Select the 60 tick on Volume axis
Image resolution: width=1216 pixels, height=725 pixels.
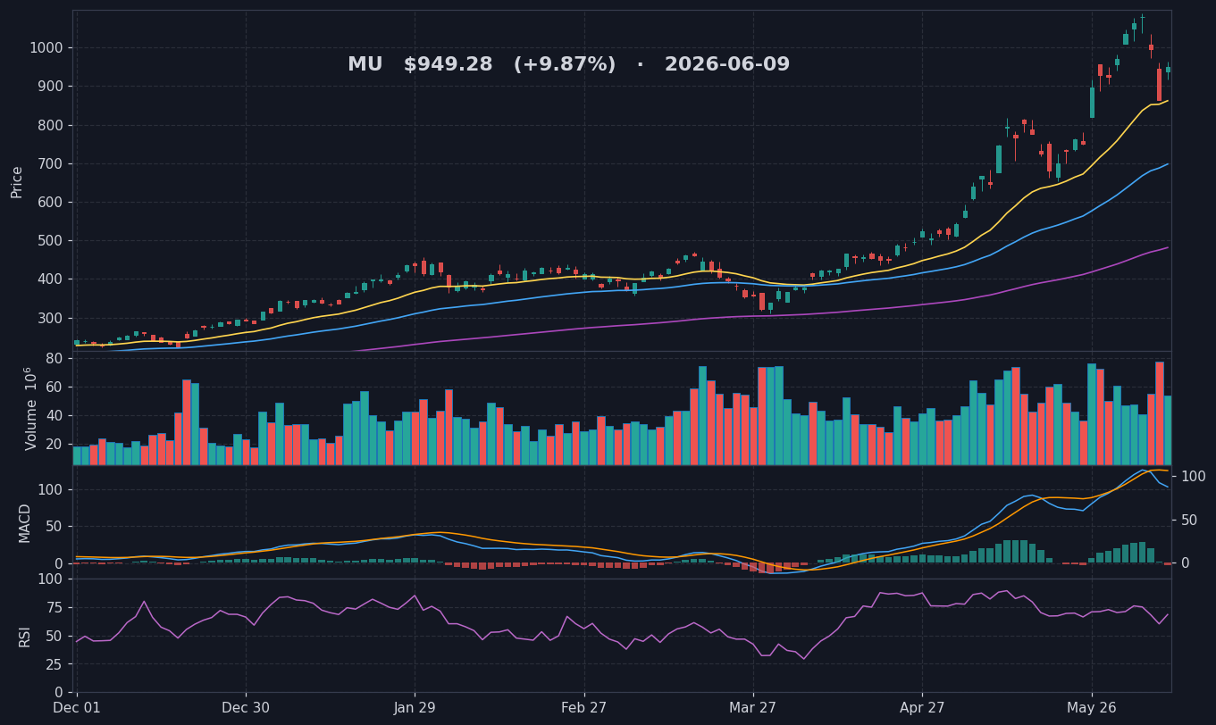coord(54,387)
